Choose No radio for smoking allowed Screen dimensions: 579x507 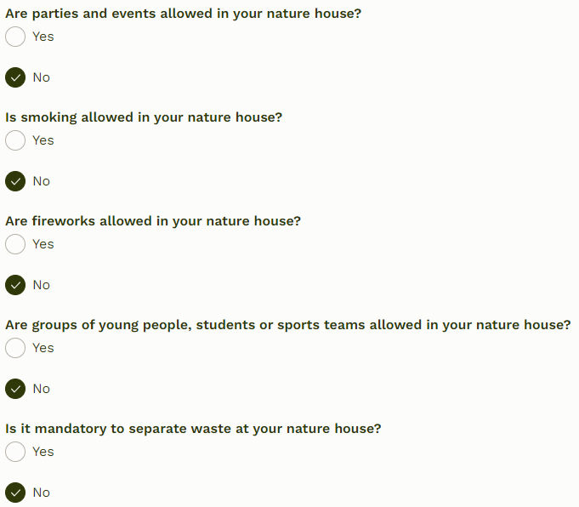point(15,181)
